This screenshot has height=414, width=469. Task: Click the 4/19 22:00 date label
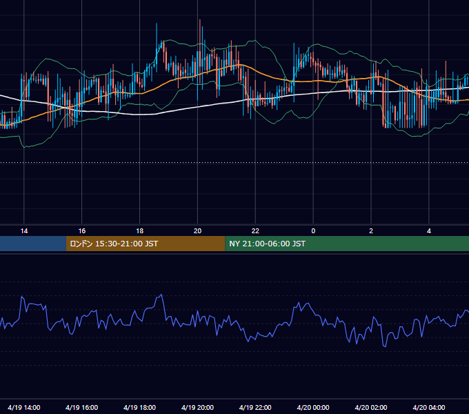255,407
